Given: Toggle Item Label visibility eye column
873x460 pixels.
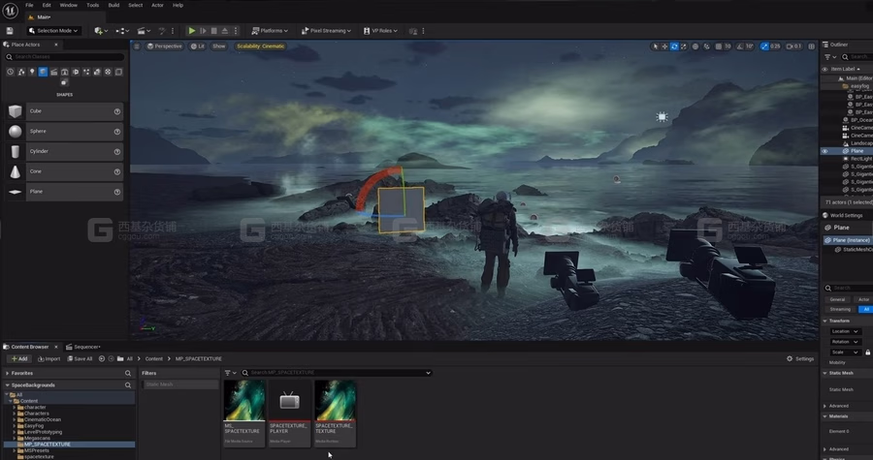Looking at the screenshot, I should pyautogui.click(x=824, y=69).
